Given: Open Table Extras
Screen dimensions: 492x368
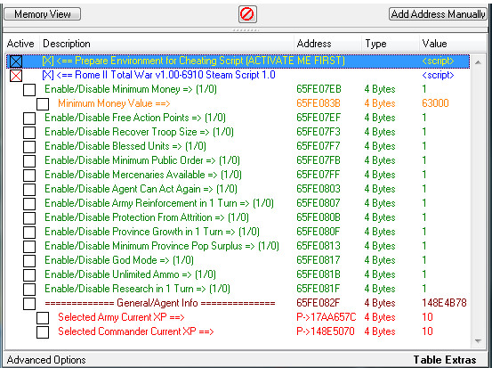Looking at the screenshot, I should coord(445,359).
